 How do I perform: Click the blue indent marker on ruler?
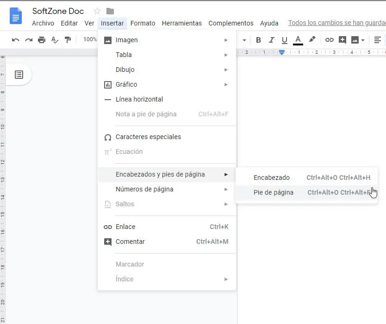[x=282, y=52]
